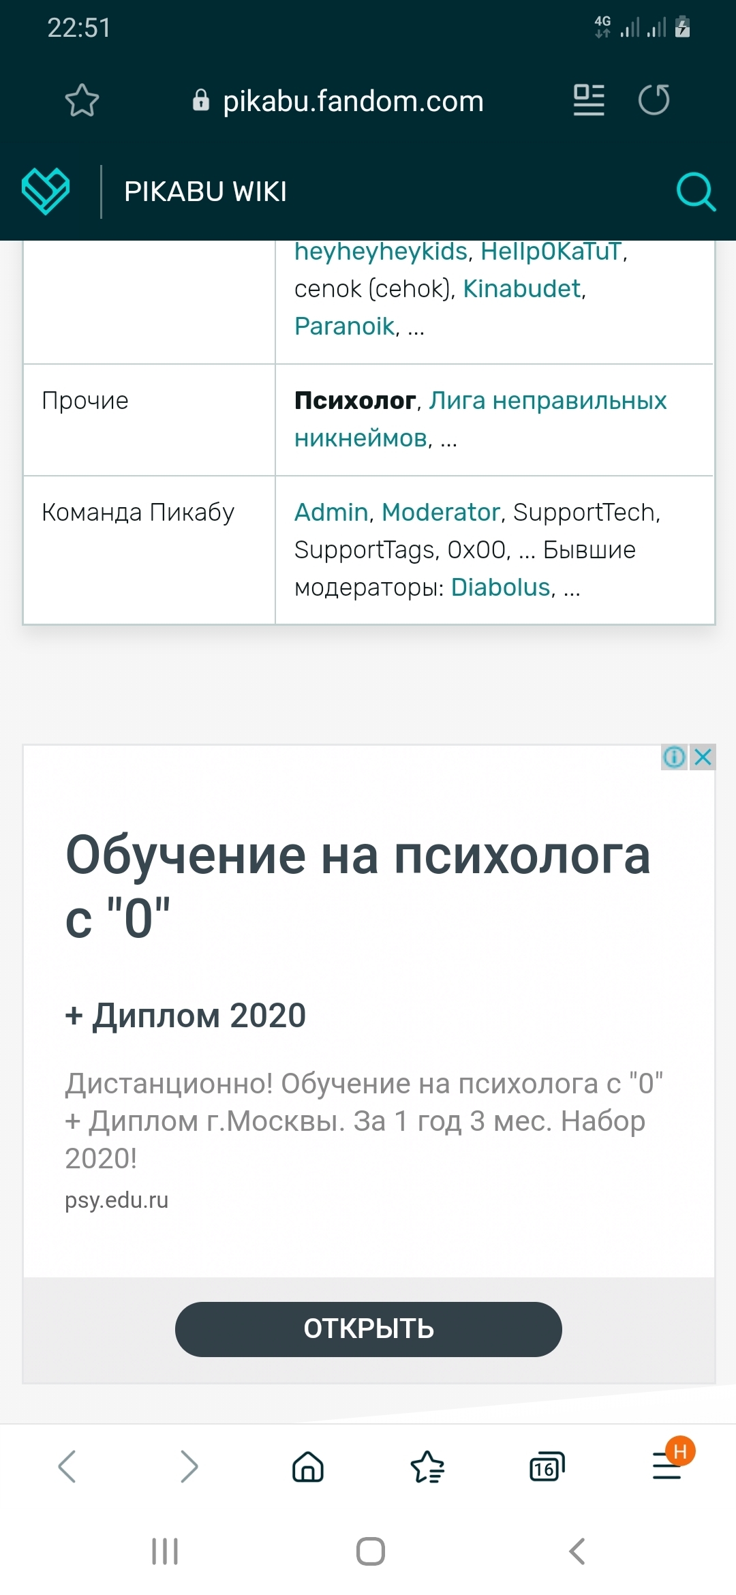This screenshot has width=736, height=1595.
Task: Open reader mode icon
Action: click(589, 100)
